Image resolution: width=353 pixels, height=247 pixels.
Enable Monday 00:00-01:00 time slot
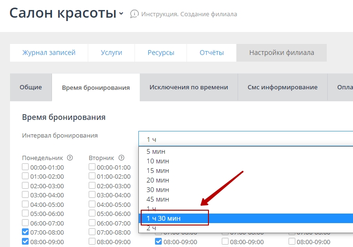pyautogui.click(x=25, y=167)
